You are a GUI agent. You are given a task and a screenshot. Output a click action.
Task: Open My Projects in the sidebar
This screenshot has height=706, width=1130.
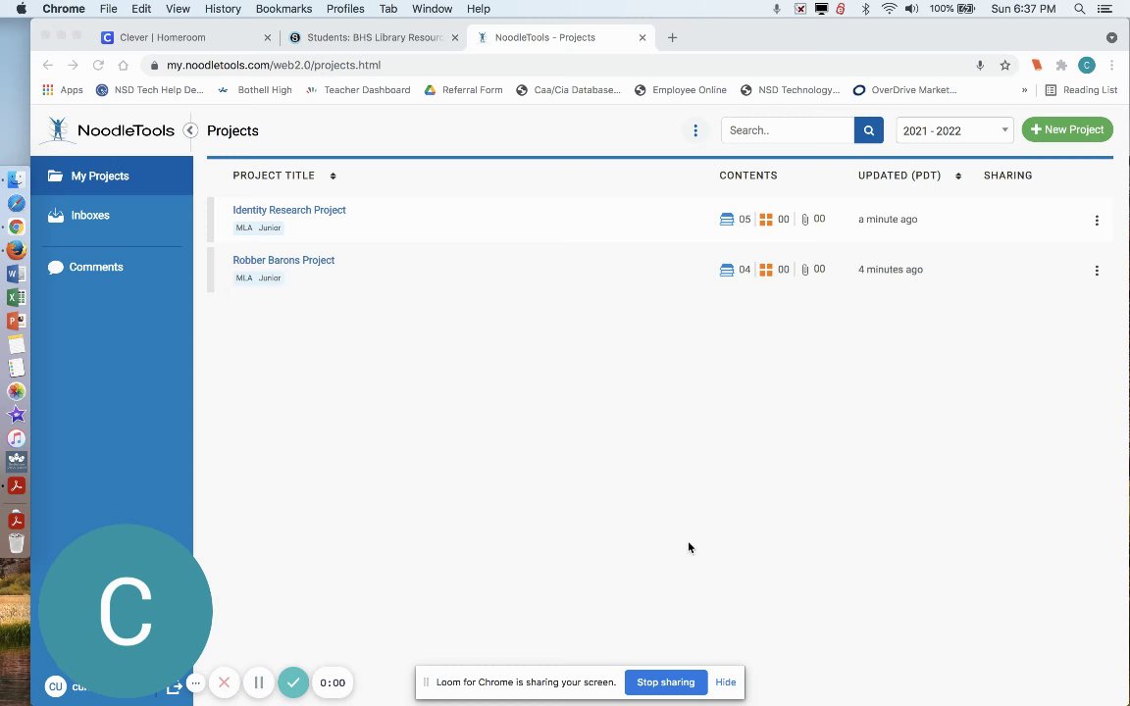(x=112, y=176)
